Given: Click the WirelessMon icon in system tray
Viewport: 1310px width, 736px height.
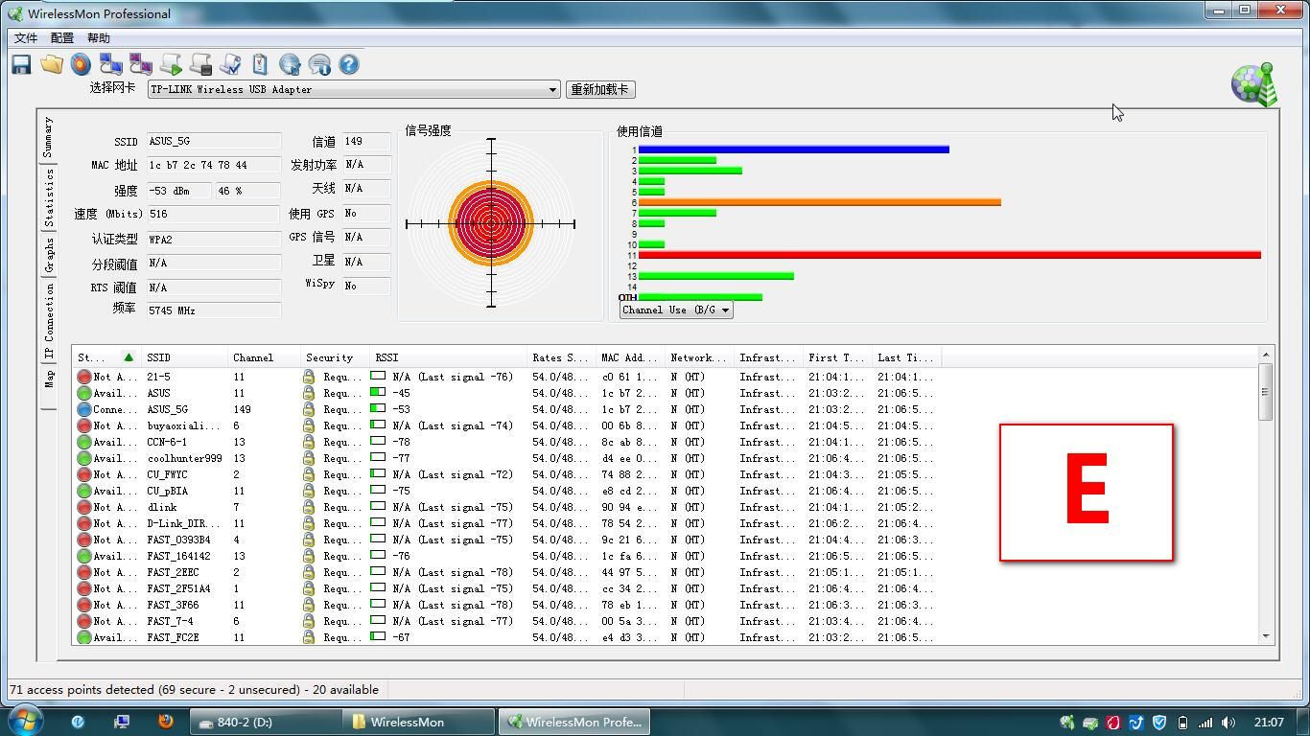Looking at the screenshot, I should (x=1066, y=723).
